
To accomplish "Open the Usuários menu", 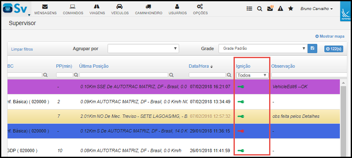I will (x=177, y=10).
